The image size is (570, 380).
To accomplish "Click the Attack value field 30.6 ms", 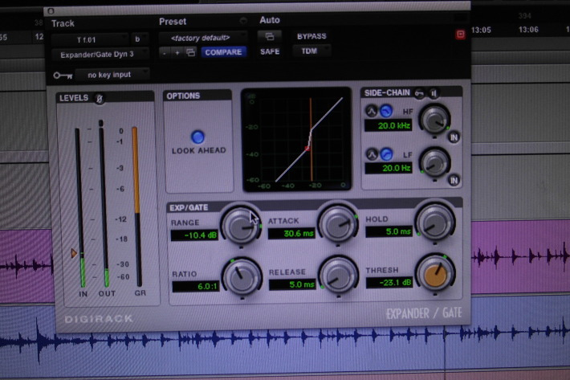I will [291, 234].
